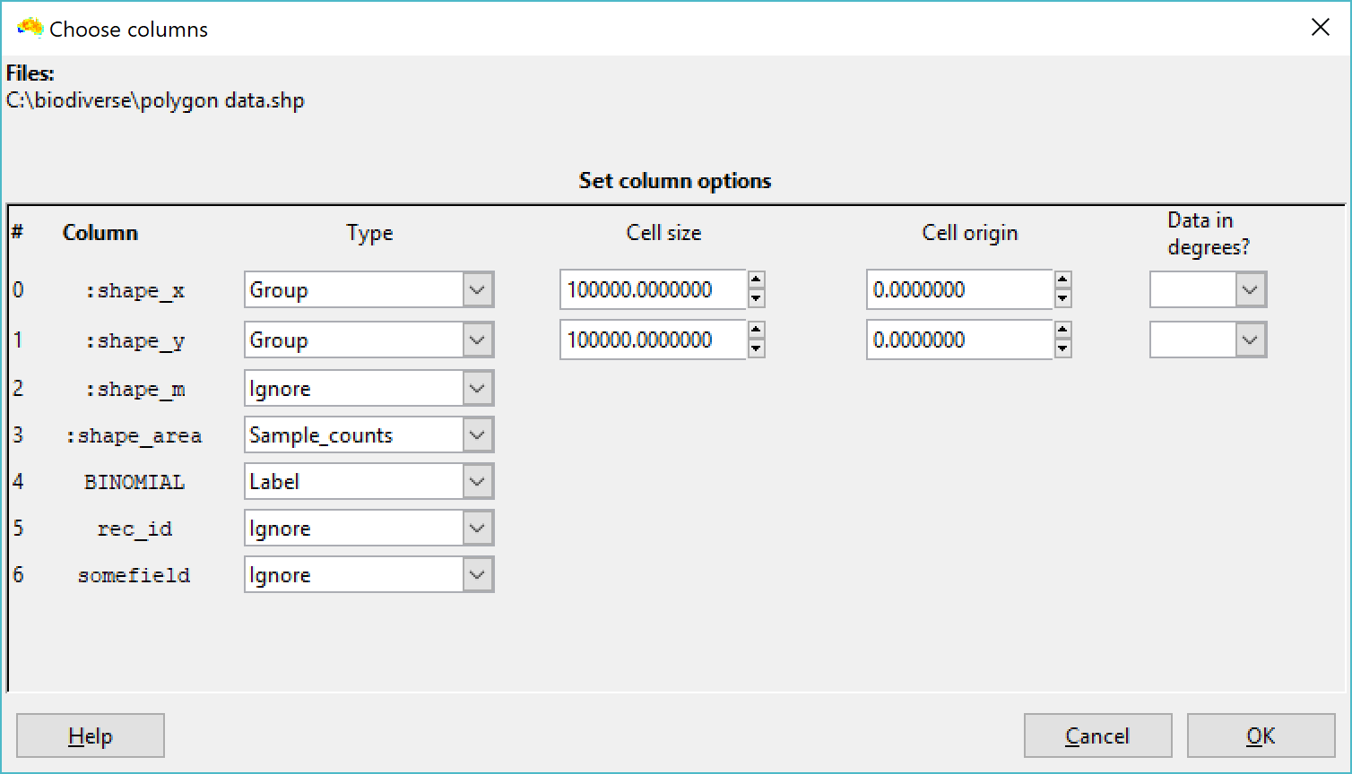The width and height of the screenshot is (1352, 774).
Task: Open the Help button
Action: 91,736
